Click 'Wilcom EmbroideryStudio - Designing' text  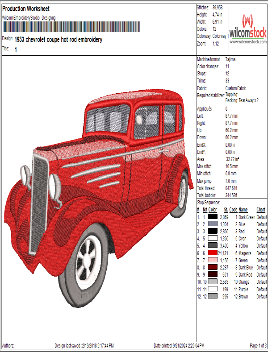tap(29, 18)
